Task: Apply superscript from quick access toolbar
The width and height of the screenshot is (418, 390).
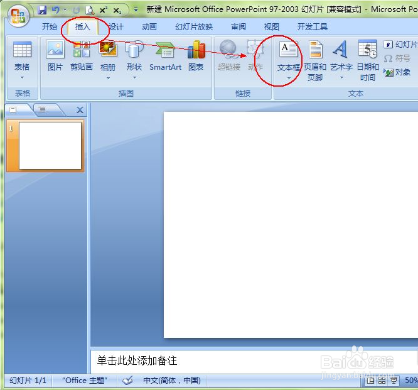Action: (104, 10)
